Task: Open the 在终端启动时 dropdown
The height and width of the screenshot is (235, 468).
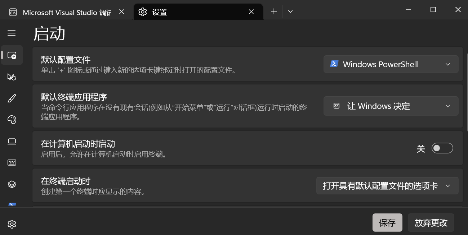Action: click(x=387, y=186)
